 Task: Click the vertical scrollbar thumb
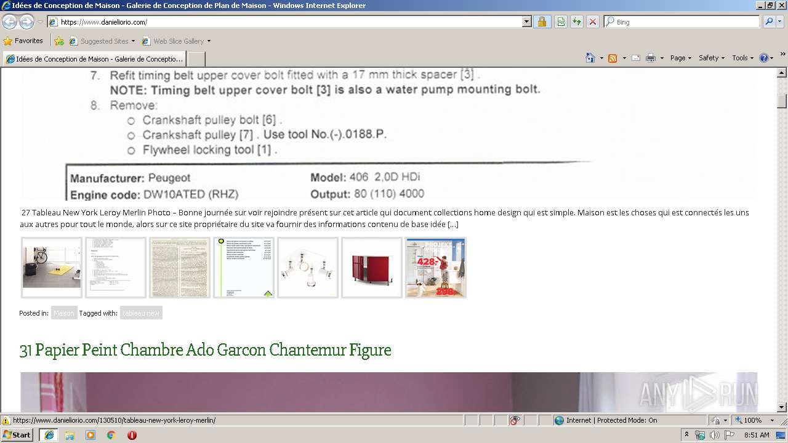782,101
